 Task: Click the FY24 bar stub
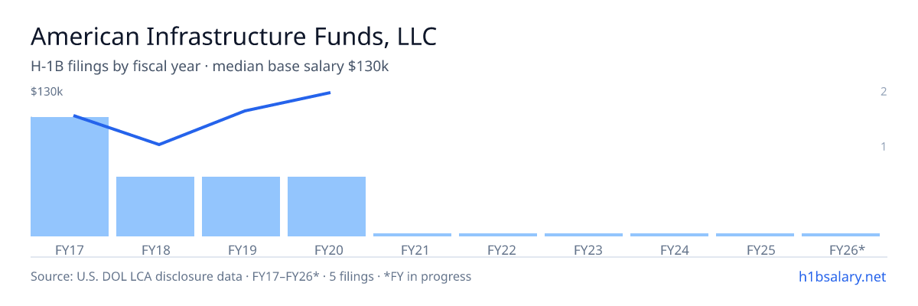pos(669,235)
